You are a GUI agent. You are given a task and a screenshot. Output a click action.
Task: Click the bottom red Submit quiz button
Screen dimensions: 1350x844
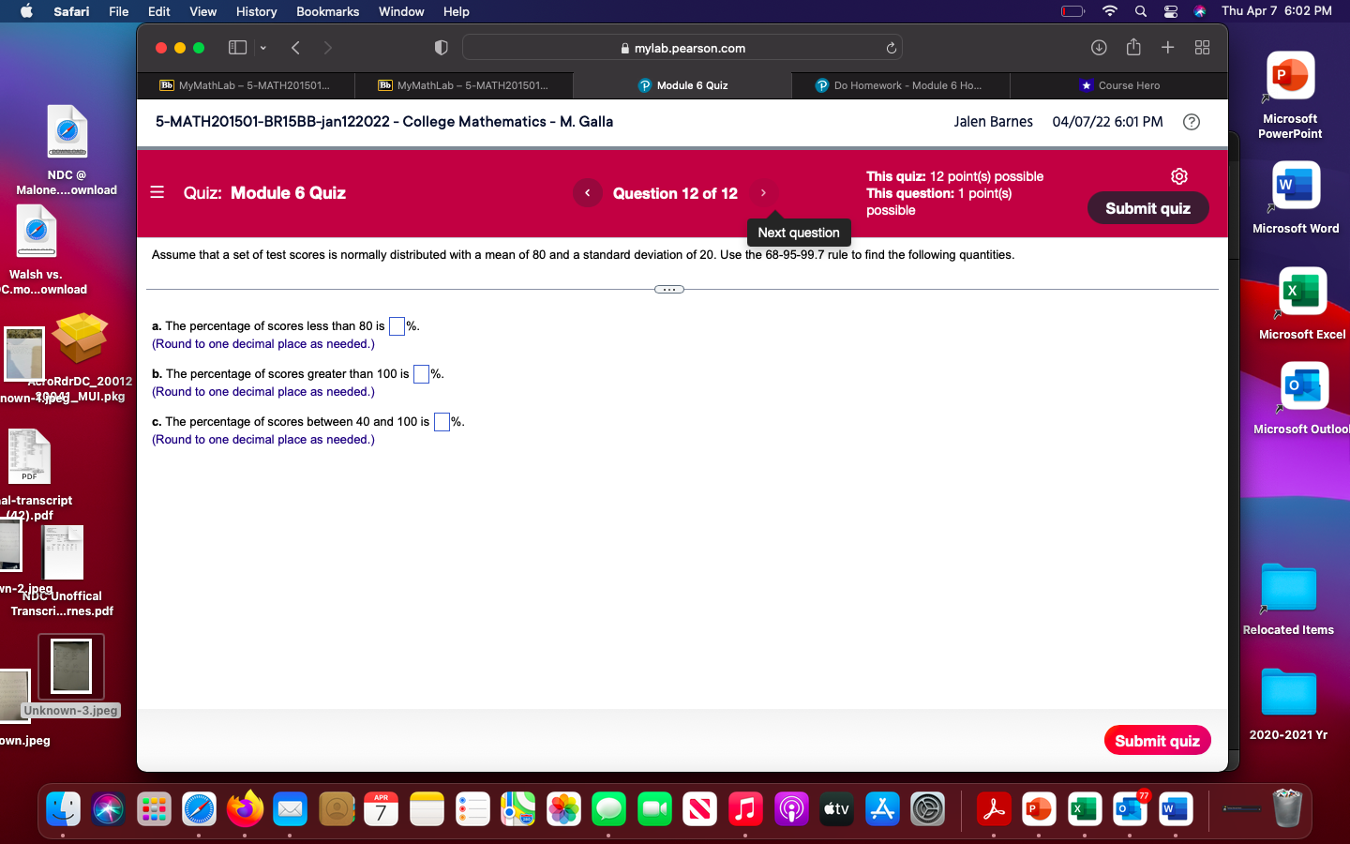click(1157, 741)
